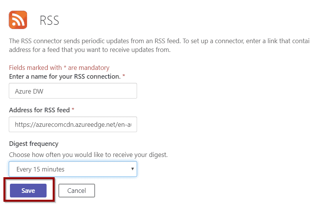Click into the Address for RSS feed box
The image size is (310, 207).
73,125
